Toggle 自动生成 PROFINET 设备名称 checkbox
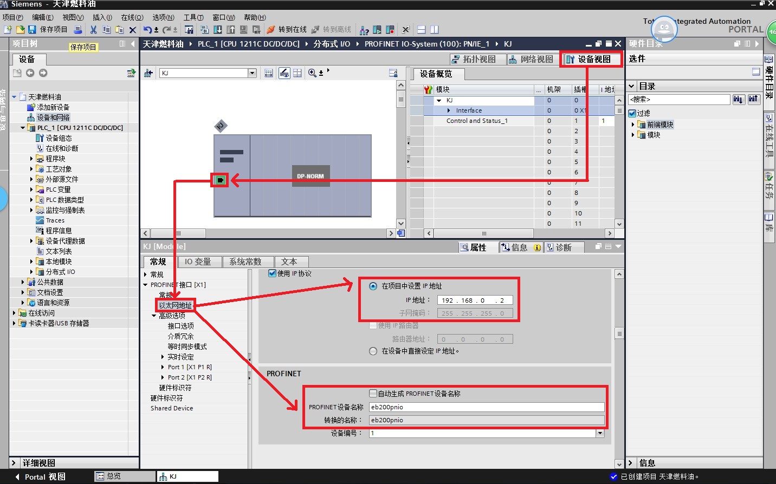Viewport: 776px width, 484px height. click(373, 394)
